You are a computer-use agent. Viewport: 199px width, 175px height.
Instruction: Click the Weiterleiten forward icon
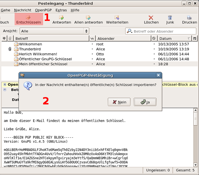click(117, 18)
